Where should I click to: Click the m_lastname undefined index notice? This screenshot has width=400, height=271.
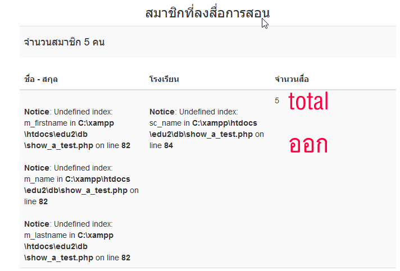click(x=78, y=241)
